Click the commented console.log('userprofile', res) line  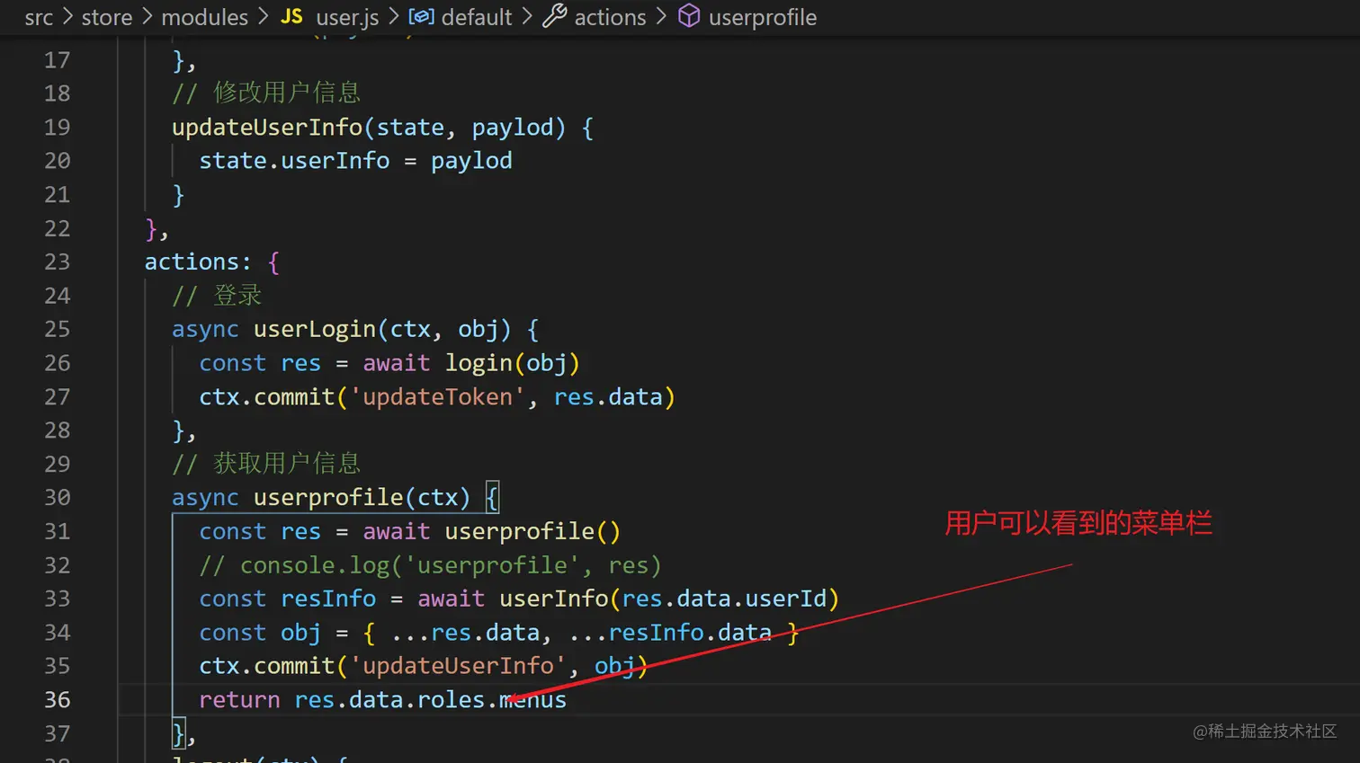(430, 565)
